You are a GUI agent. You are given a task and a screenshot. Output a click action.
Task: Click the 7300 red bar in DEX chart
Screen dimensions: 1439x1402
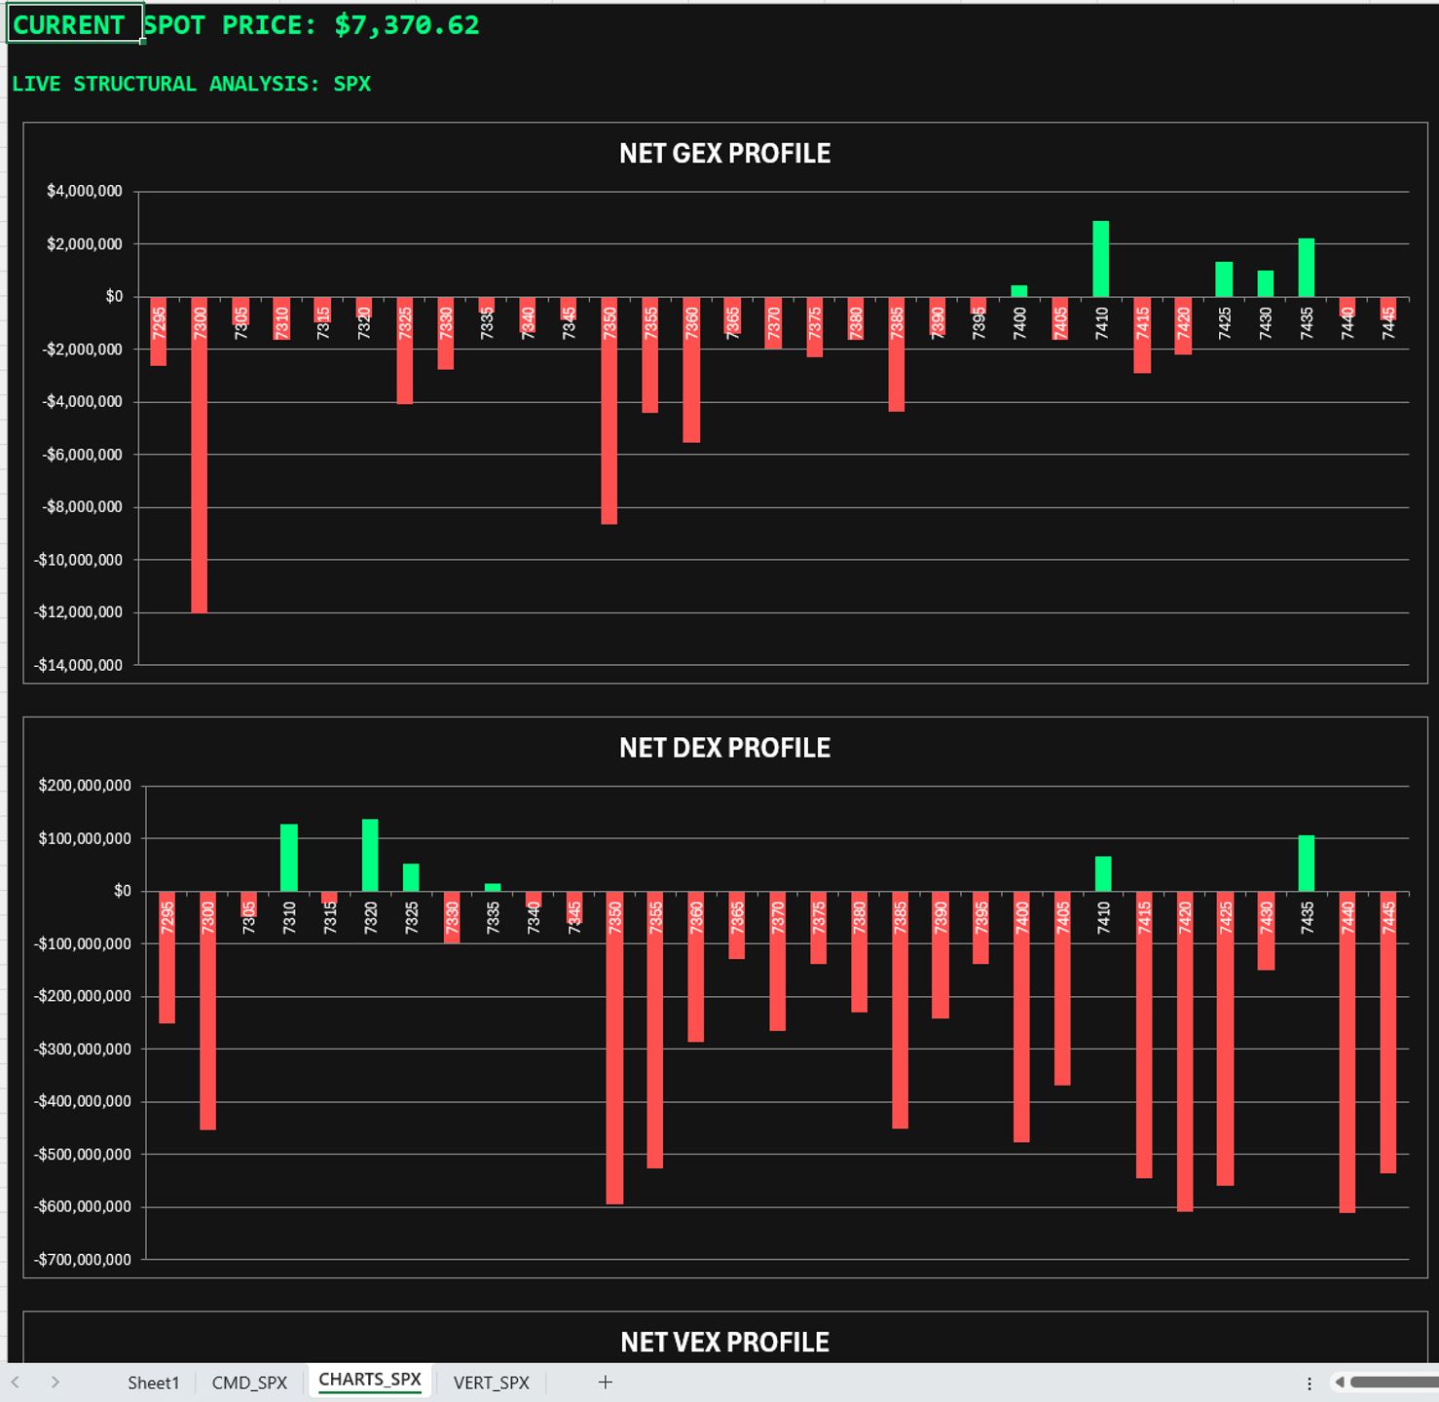coord(207,1011)
